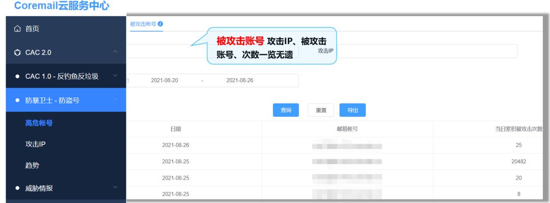The image size is (550, 203).
Task: Click the home icon beside 首页
Action: pos(18,29)
